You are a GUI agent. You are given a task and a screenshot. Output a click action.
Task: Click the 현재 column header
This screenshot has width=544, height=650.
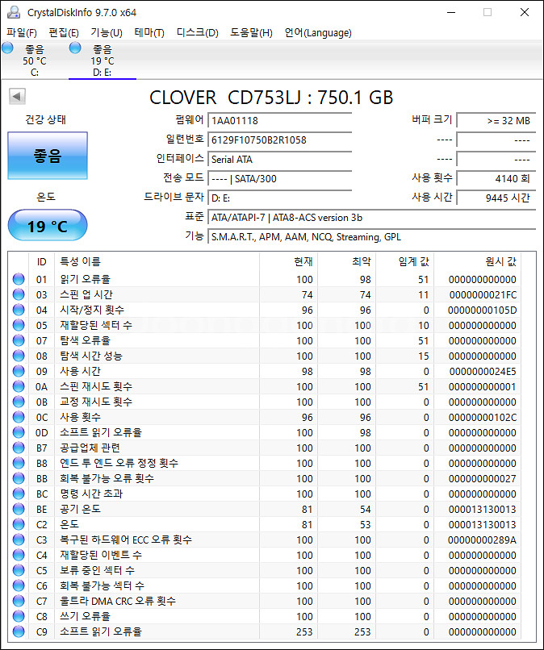tap(288, 261)
